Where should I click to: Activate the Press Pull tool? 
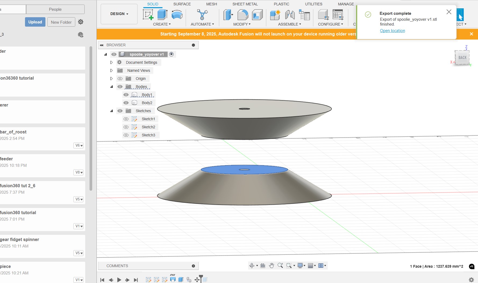228,15
